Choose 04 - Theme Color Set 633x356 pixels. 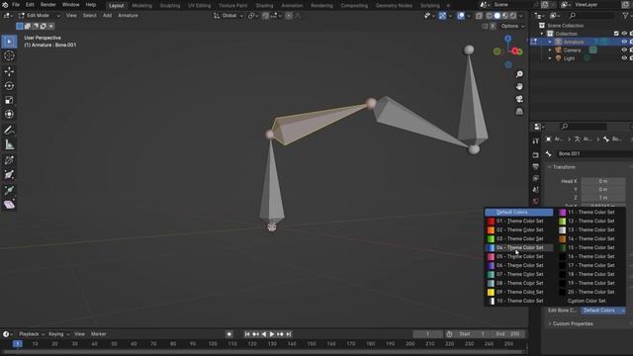[518, 247]
